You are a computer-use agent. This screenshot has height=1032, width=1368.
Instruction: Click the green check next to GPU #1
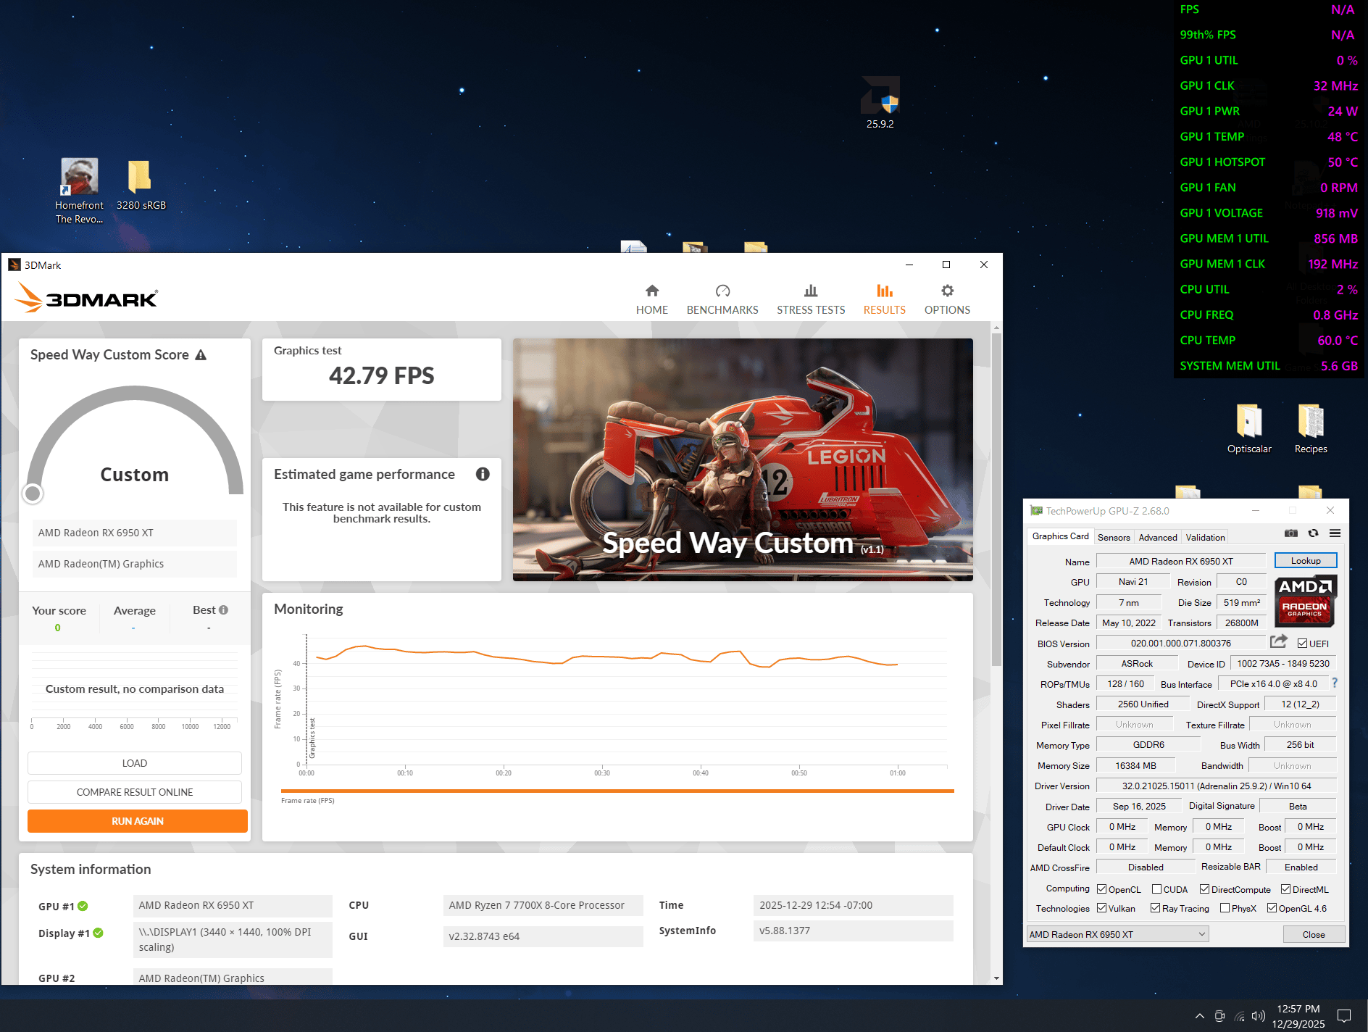[83, 906]
